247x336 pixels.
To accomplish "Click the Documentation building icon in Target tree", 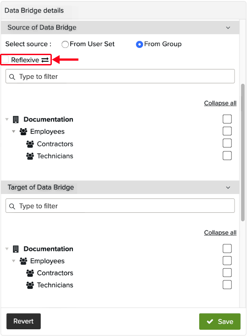I will click(16, 249).
